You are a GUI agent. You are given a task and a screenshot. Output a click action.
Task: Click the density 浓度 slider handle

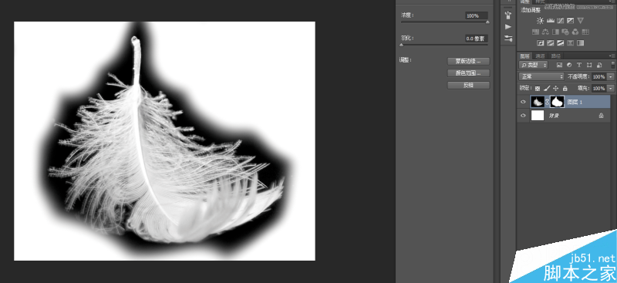pyautogui.click(x=487, y=22)
